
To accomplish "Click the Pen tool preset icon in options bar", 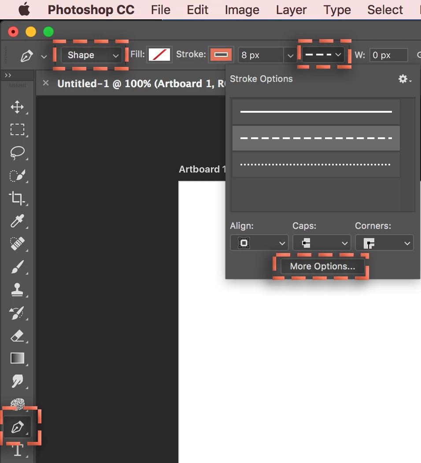I will point(26,56).
